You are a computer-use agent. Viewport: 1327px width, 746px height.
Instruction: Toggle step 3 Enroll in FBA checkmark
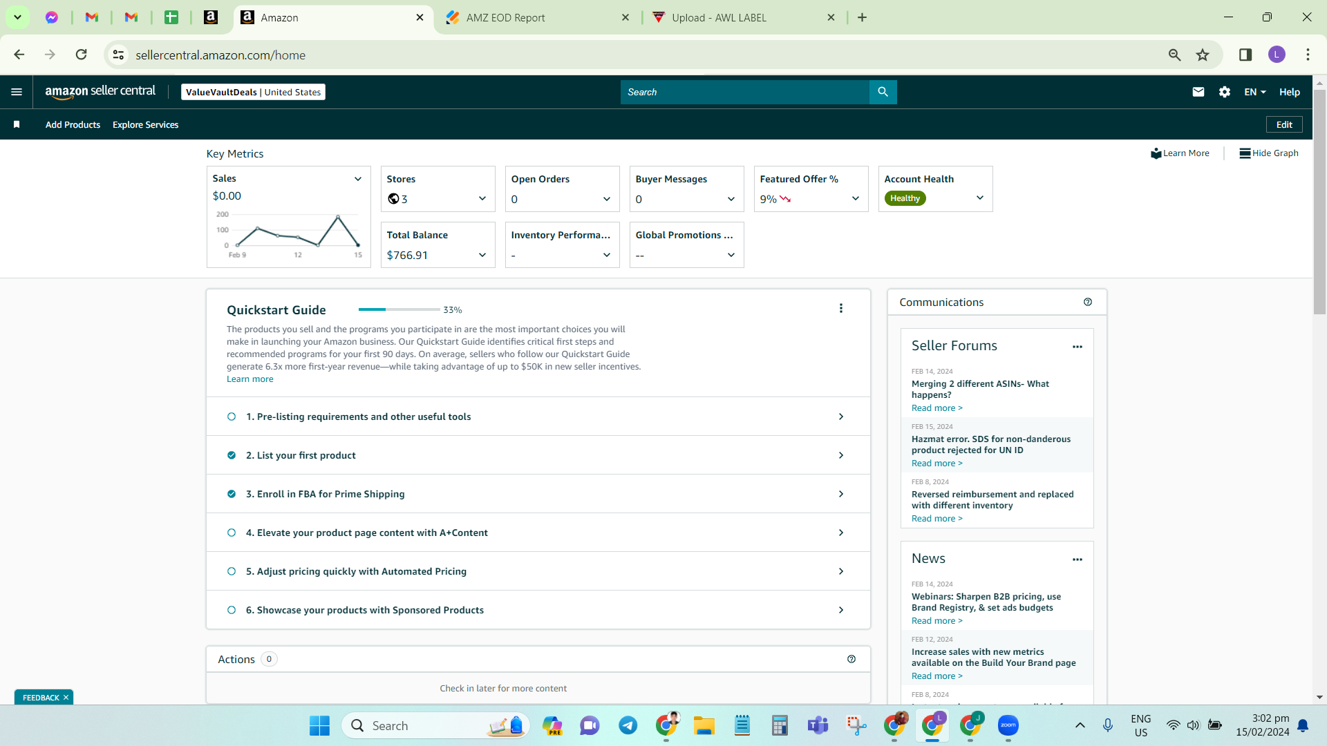click(x=232, y=494)
